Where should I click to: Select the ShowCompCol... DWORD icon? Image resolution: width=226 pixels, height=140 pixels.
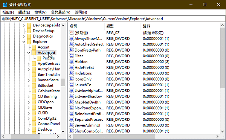pyautogui.click(x=72, y=131)
